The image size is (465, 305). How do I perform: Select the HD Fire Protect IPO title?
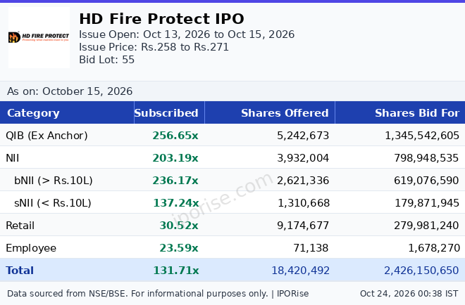point(161,19)
